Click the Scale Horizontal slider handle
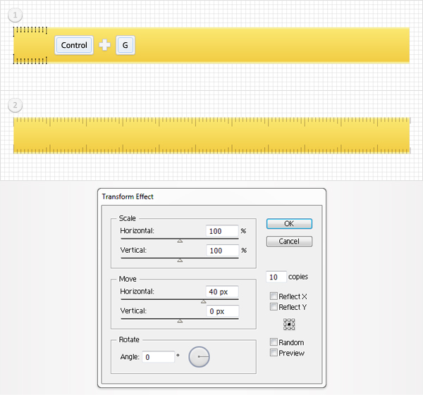423x395 pixels. (180, 241)
